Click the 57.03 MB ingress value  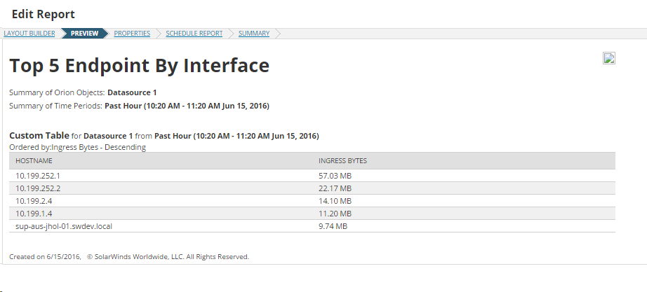click(335, 176)
